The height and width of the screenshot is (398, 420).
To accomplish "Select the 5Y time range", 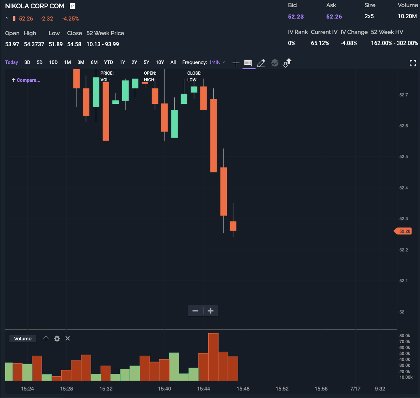I will (x=147, y=62).
